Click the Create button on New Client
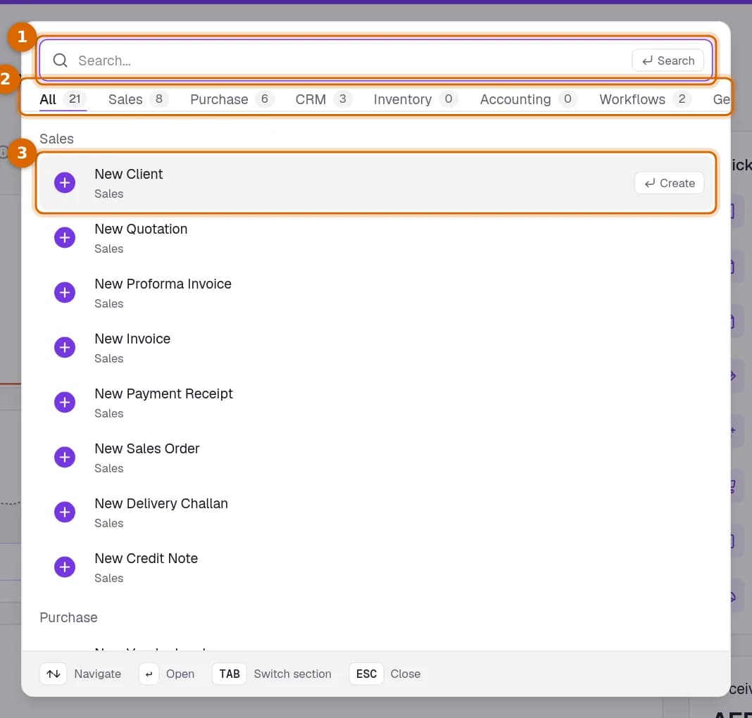 pos(669,183)
